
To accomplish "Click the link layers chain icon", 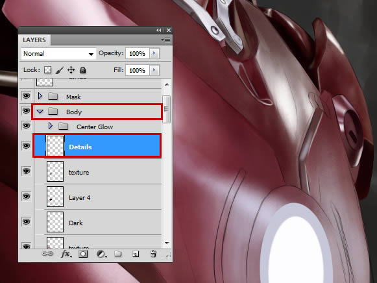I will tap(47, 254).
